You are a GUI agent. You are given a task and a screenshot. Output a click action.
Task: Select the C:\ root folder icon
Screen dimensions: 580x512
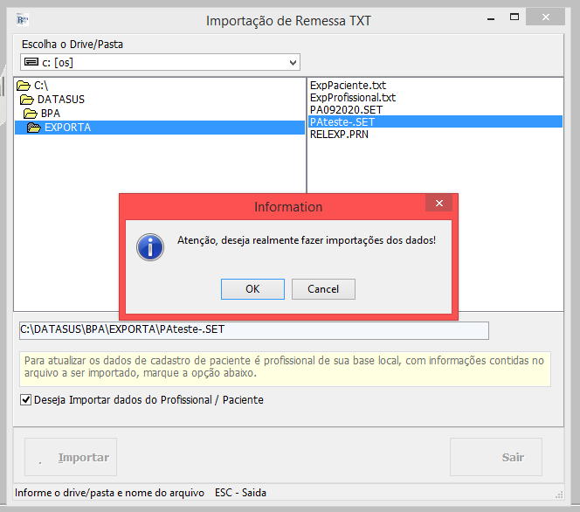click(23, 86)
